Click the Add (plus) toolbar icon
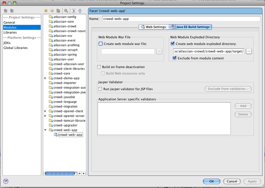Viewport: 265px width, 188px height. (46, 11)
